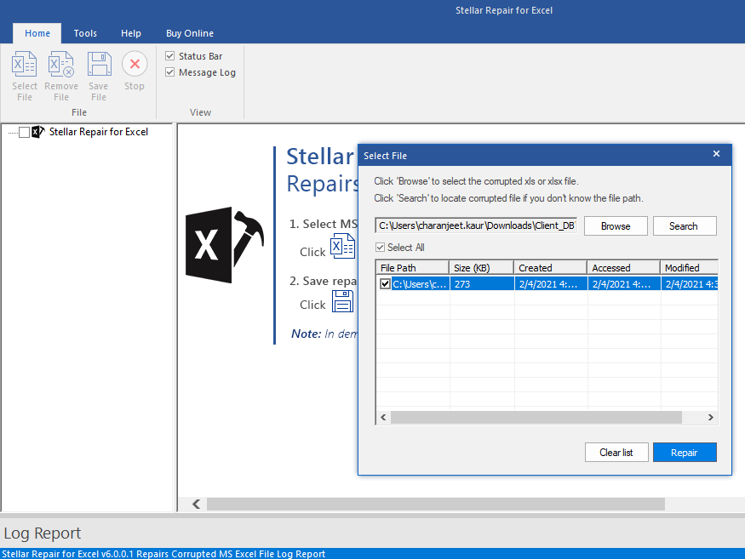This screenshot has height=559, width=745.
Task: Toggle the Status Bar checkbox
Action: tap(169, 56)
